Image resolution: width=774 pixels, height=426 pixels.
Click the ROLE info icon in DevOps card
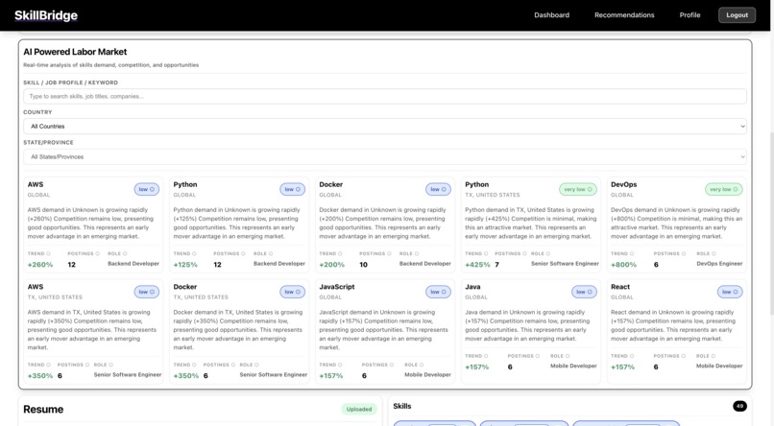click(714, 253)
